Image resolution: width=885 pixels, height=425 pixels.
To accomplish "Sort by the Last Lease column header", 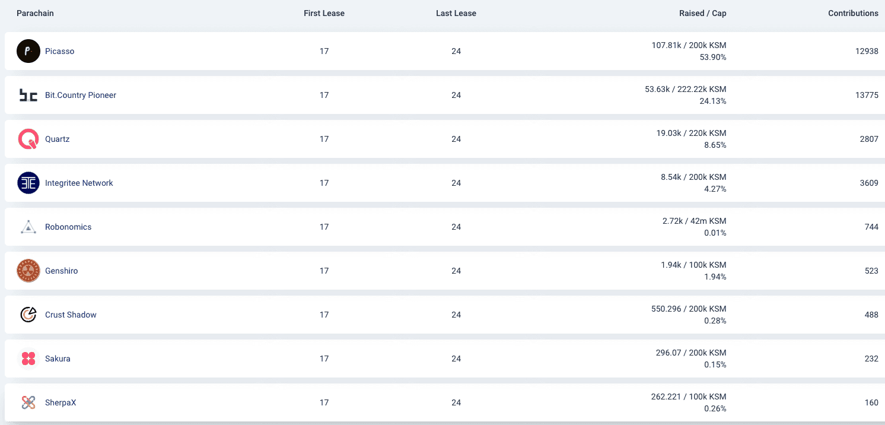I will (x=456, y=13).
